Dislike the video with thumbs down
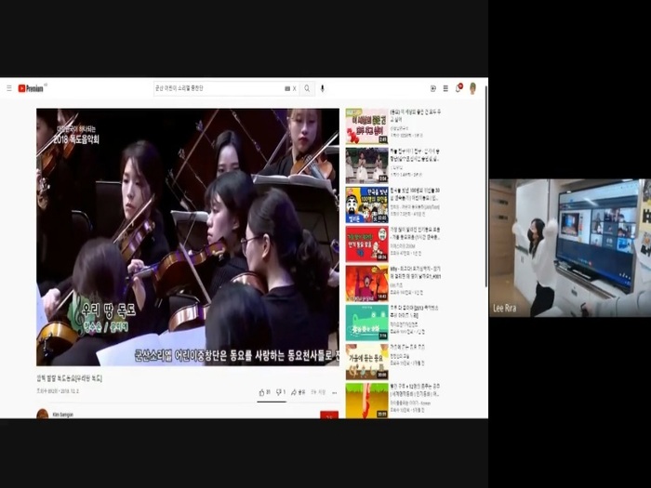Screen dimensions: 651x488 click(281, 392)
